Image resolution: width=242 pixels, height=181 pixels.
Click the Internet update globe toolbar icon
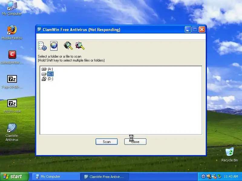pyautogui.click(x=54, y=46)
